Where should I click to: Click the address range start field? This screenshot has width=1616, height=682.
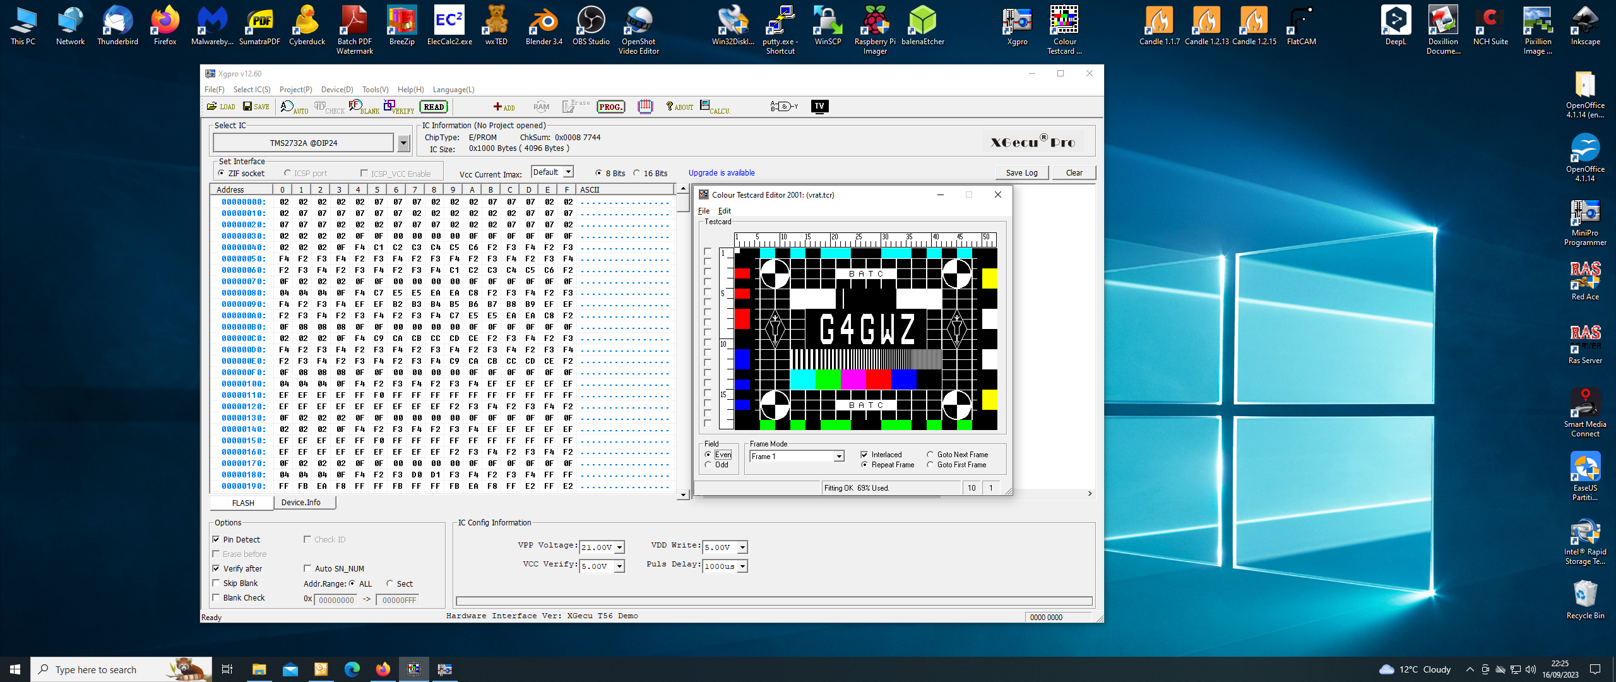click(x=337, y=600)
